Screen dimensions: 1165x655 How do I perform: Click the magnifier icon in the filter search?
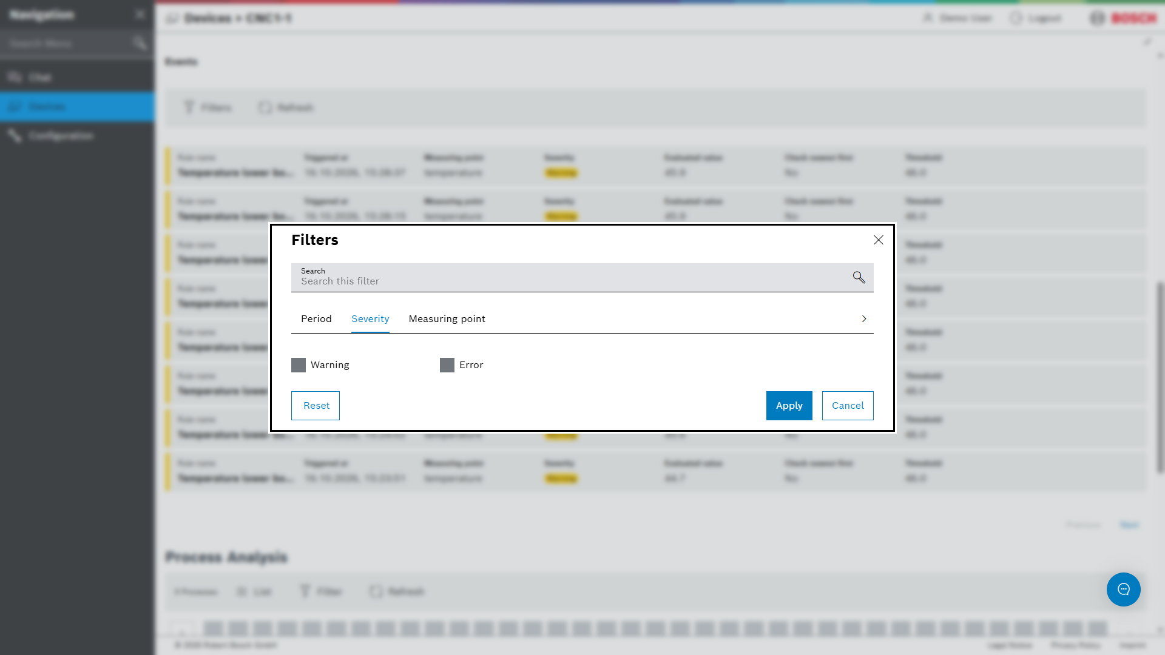tap(859, 277)
